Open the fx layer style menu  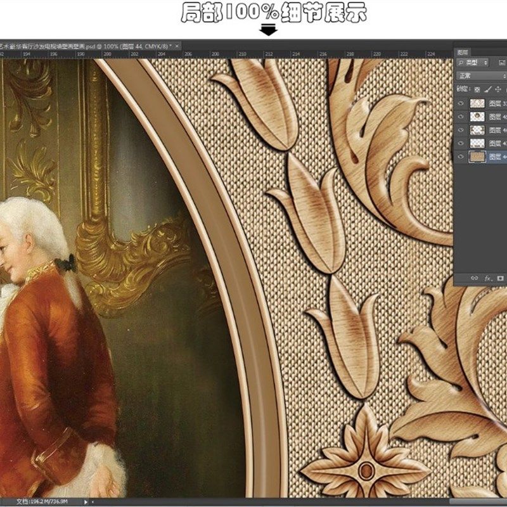[487, 278]
